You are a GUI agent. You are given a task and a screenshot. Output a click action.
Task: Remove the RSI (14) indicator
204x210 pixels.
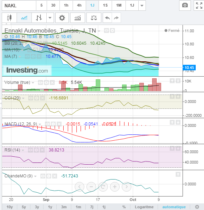point(42,150)
